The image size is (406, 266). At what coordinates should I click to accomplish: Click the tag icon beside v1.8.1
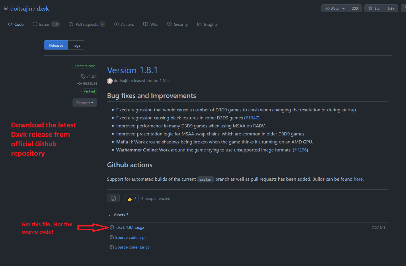83,76
